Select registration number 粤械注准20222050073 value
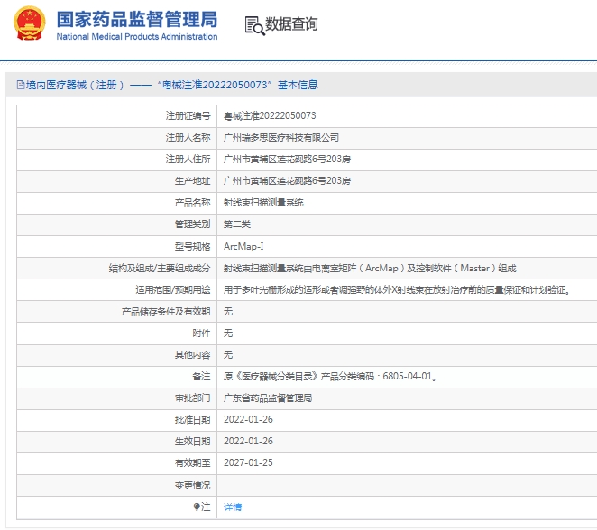The width and height of the screenshot is (597, 530). (270, 115)
